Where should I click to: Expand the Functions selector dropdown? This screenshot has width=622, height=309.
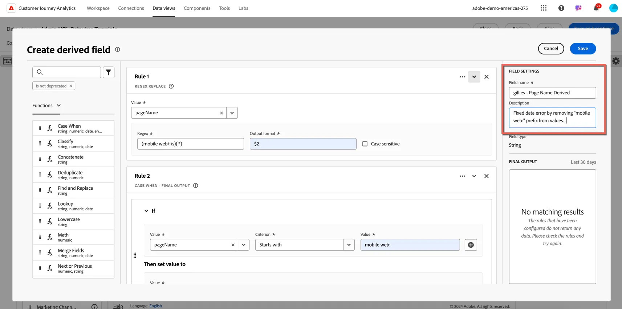[x=46, y=106]
